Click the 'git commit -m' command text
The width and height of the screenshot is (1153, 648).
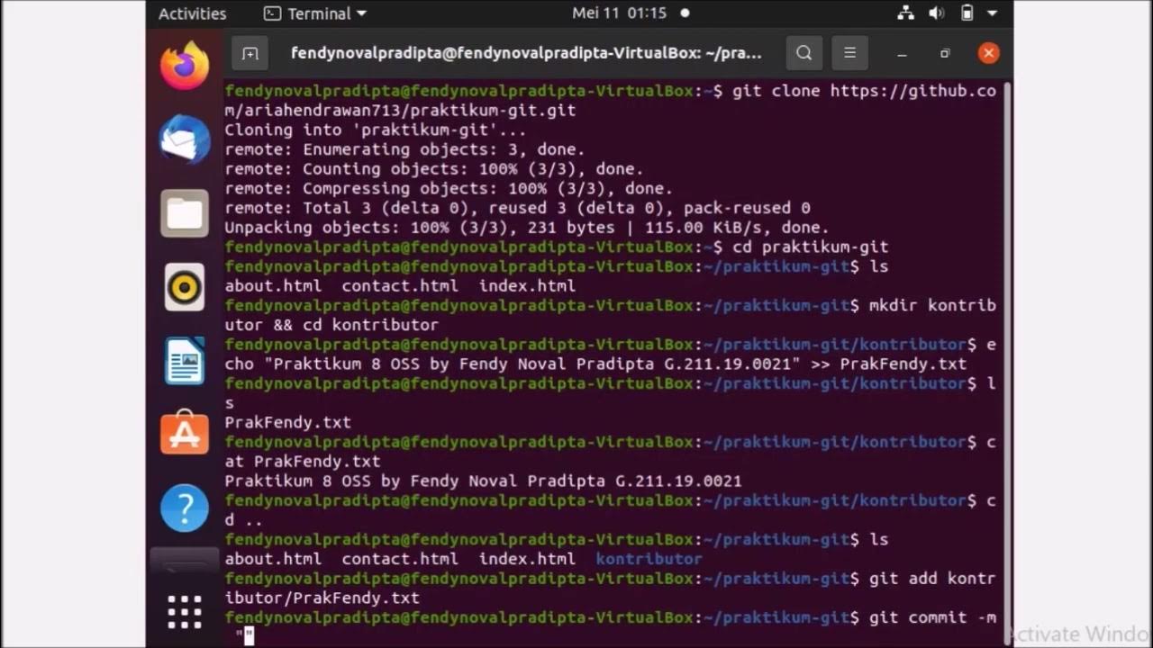[932, 617]
